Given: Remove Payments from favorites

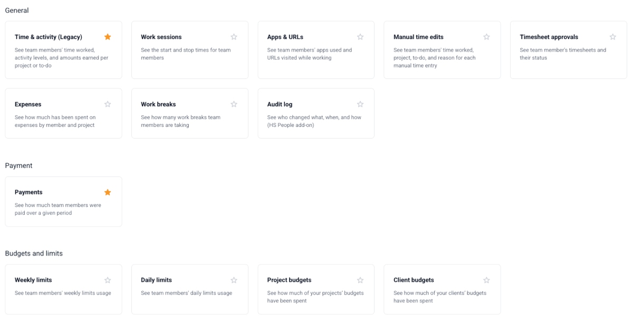Looking at the screenshot, I should (108, 192).
